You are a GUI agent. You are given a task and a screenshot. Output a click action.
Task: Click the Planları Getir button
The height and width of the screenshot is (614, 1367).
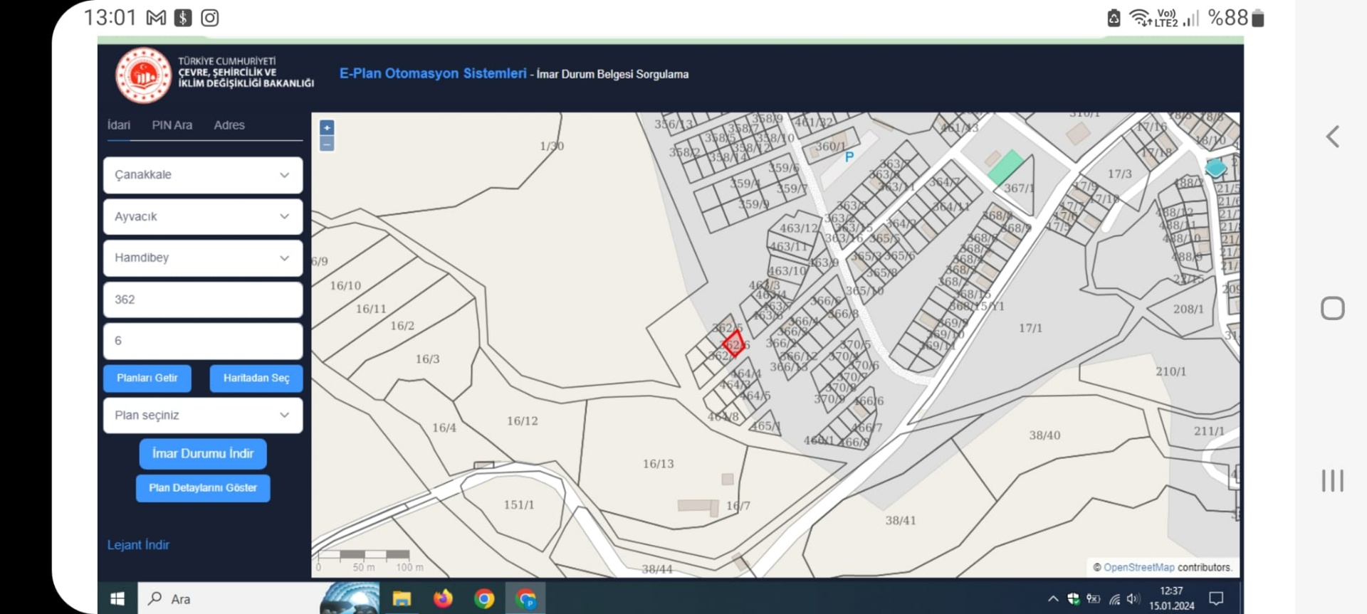tap(147, 378)
